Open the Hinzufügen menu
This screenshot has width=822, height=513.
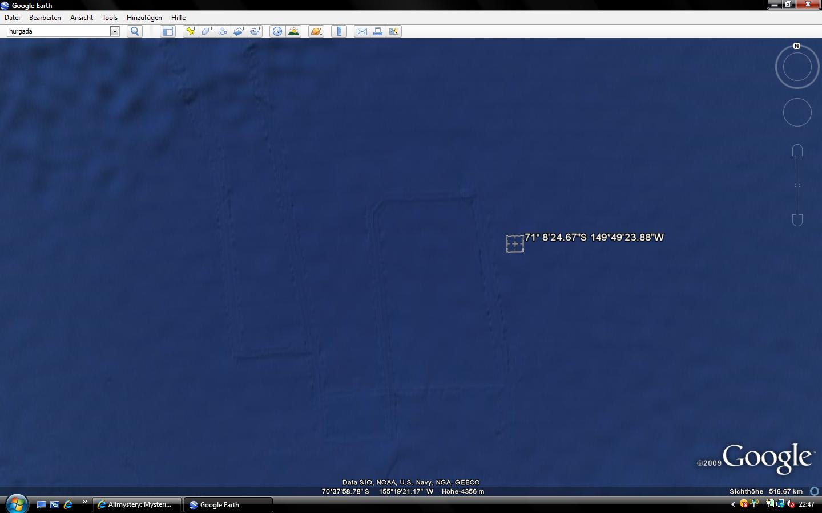tap(144, 18)
